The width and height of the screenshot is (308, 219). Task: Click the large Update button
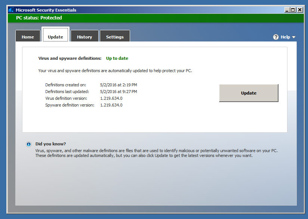[249, 93]
